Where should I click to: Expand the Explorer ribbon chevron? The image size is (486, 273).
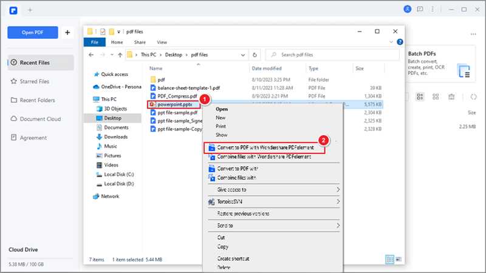[391, 42]
